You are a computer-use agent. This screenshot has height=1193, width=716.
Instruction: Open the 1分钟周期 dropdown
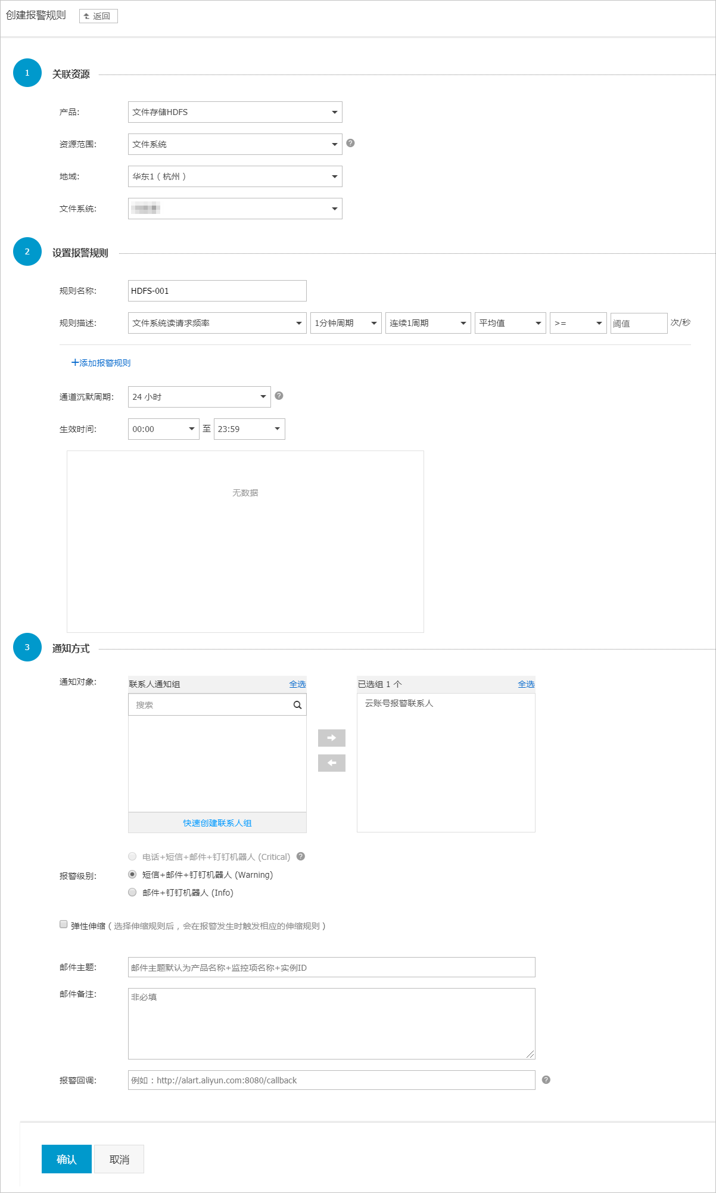(346, 323)
